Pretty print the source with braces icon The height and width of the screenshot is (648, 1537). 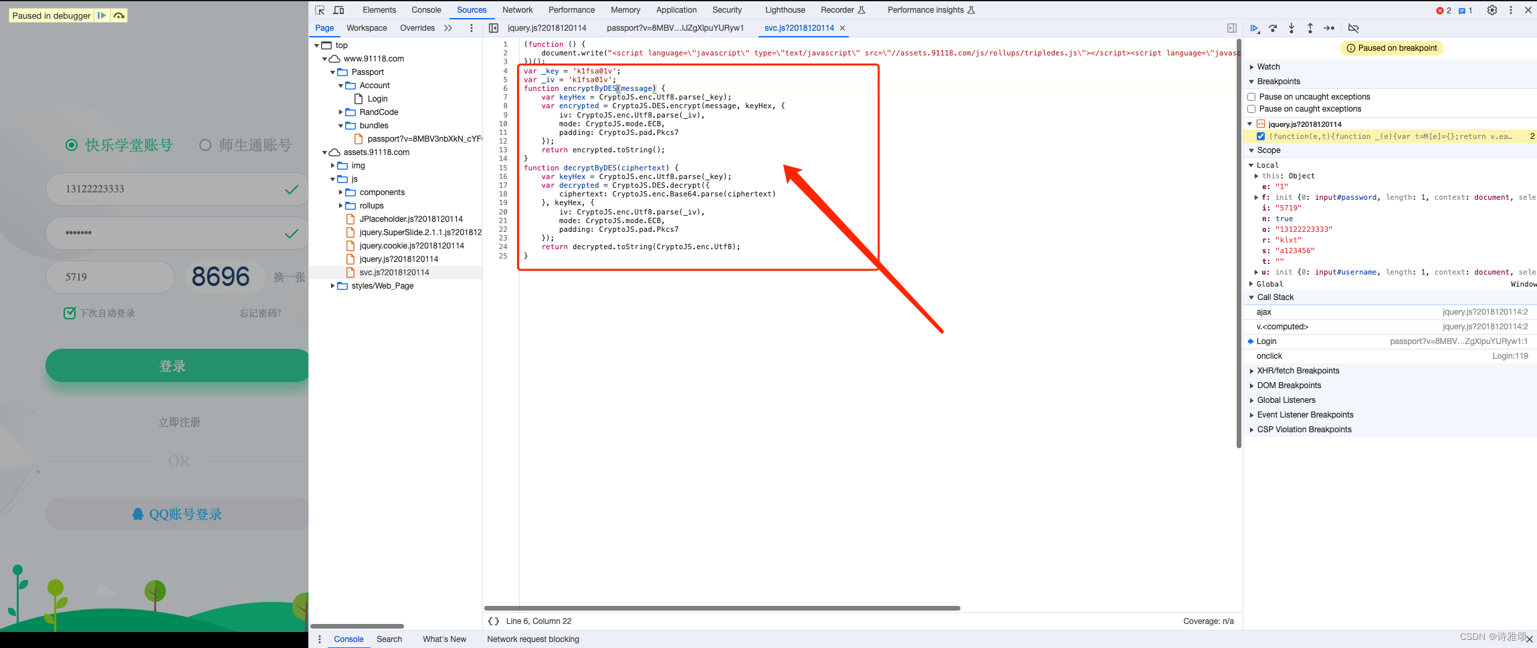[x=494, y=621]
